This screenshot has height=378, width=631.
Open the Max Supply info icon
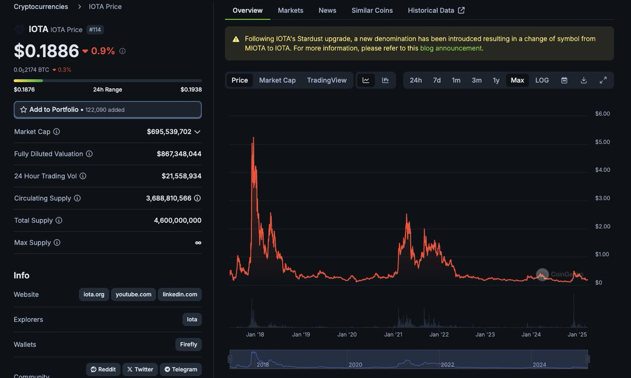[x=57, y=243]
